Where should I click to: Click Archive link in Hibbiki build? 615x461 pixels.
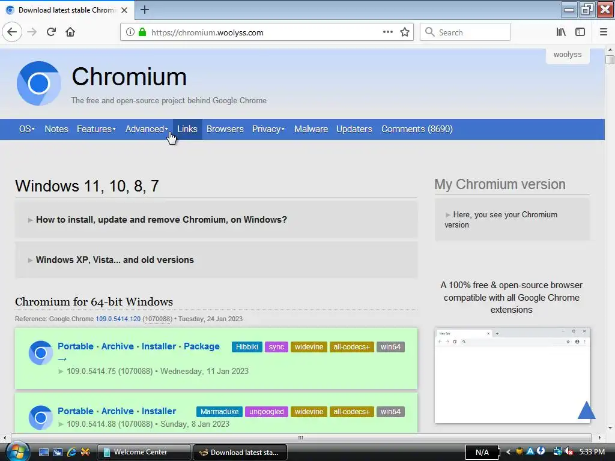118,346
